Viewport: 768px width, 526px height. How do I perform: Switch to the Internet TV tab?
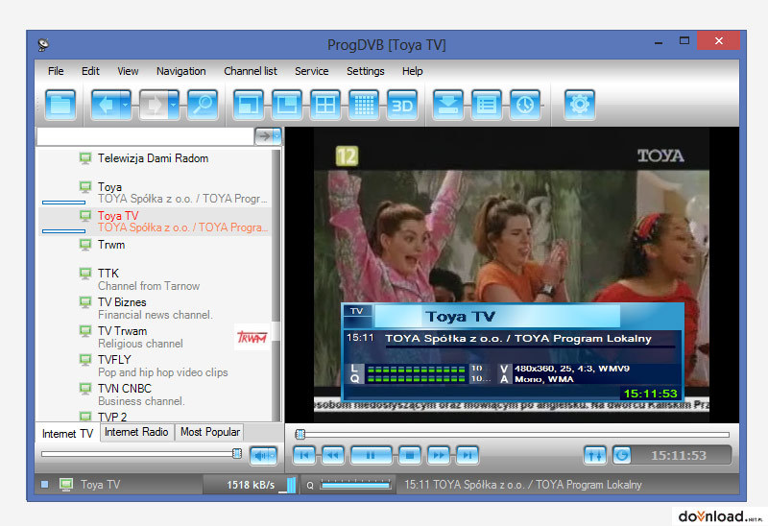67,434
